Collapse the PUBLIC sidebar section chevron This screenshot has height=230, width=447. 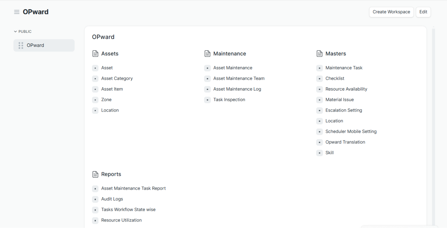tap(15, 31)
